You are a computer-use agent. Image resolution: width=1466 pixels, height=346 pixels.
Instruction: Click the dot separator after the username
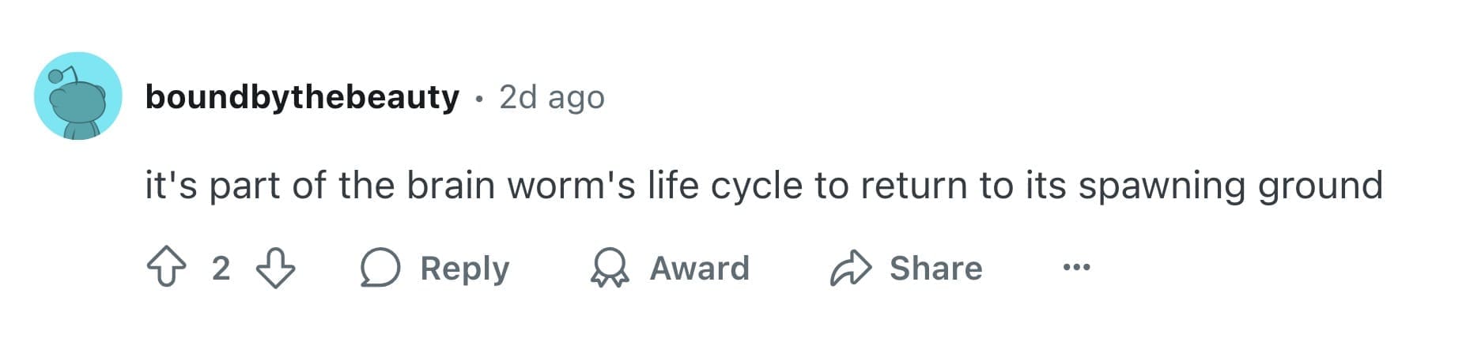478,99
